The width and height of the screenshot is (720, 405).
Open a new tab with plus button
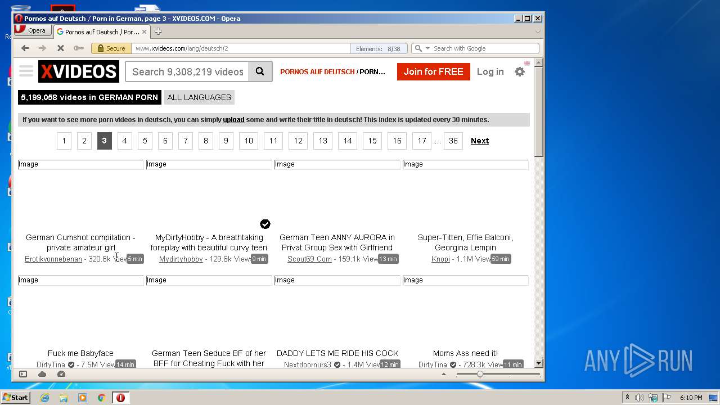(x=158, y=31)
